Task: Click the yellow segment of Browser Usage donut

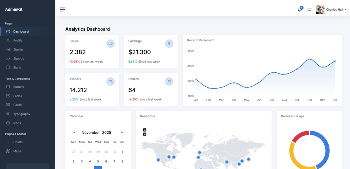Action: (x=293, y=156)
